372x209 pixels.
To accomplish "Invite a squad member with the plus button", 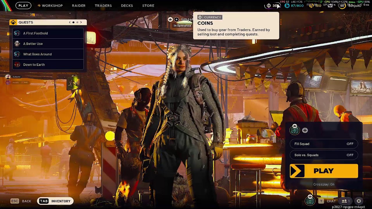I will pos(305,131).
